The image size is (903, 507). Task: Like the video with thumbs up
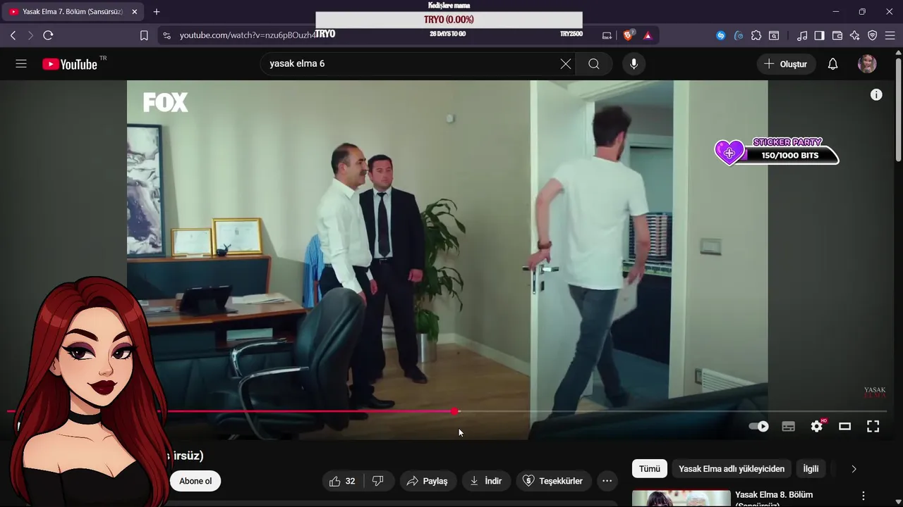tap(343, 481)
